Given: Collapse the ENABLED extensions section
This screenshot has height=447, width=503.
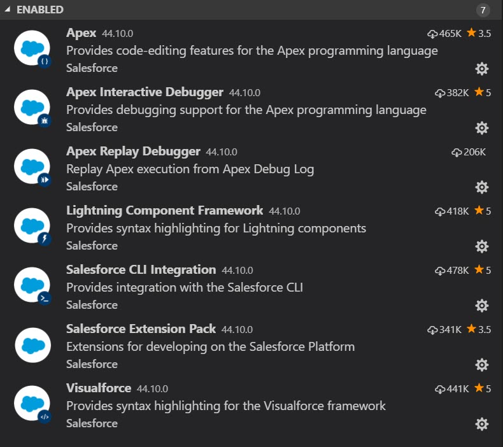Looking at the screenshot, I should pyautogui.click(x=8, y=10).
